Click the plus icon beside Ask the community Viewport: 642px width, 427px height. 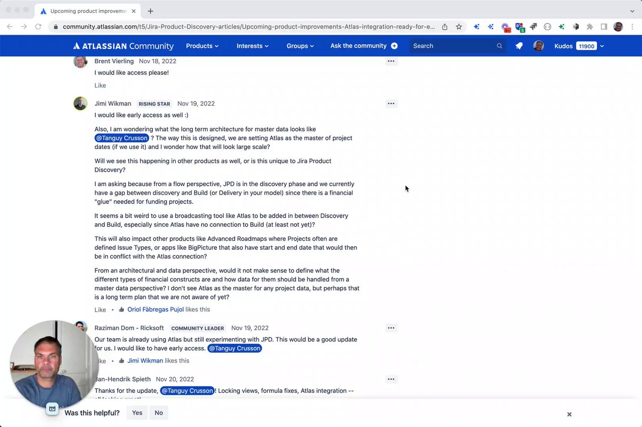394,46
